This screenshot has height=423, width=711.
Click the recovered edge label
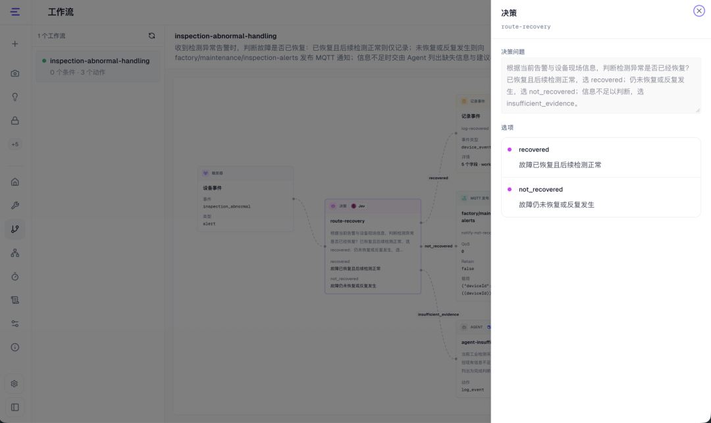pos(438,178)
